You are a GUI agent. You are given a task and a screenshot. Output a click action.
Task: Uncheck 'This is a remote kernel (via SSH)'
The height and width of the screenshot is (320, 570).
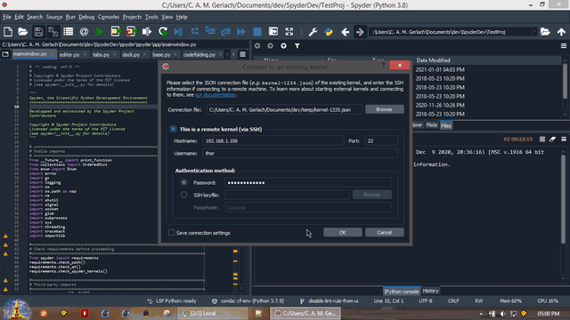173,129
